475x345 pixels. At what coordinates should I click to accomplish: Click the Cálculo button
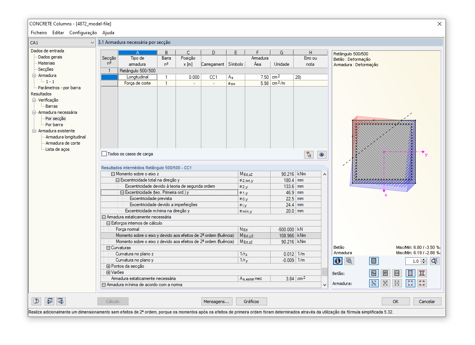[x=113, y=302]
